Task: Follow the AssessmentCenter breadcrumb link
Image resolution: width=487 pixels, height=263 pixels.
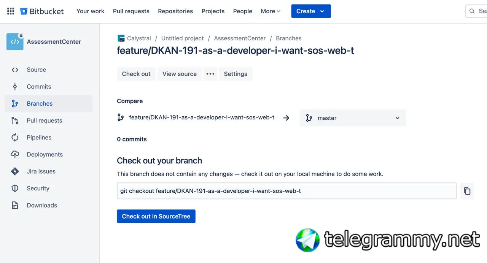Action: tap(240, 38)
